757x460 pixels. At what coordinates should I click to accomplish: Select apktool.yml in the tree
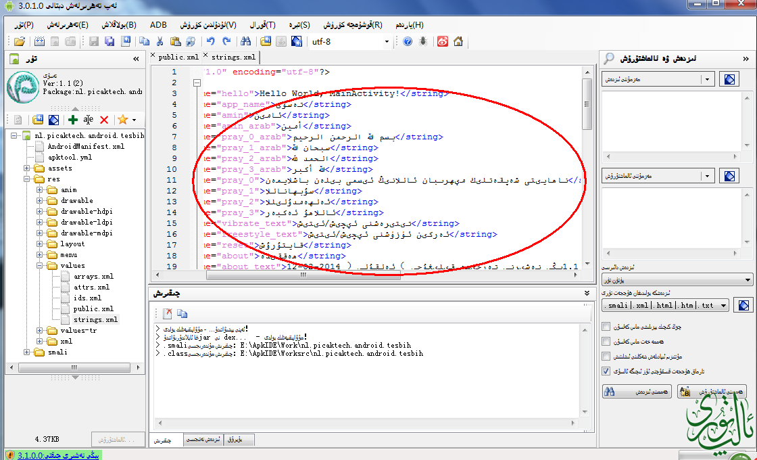tap(70, 158)
